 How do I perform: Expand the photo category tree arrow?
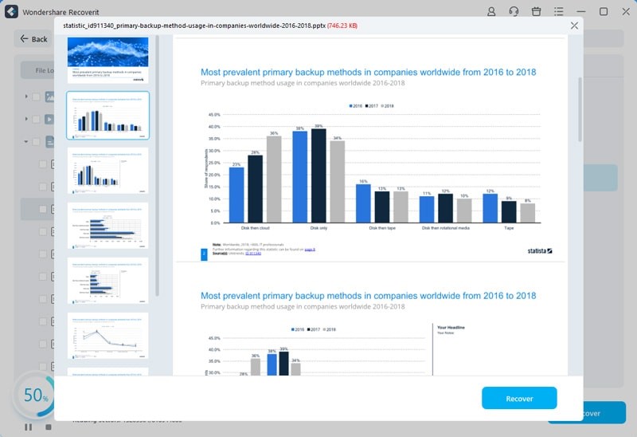click(x=26, y=97)
